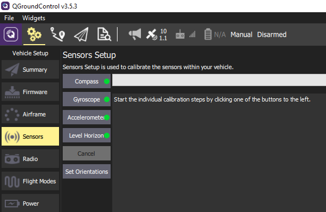Open GPS satellite status icon

[152, 35]
